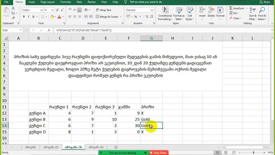Click the Format Painter brush icon
275x155 pixels.
tap(13, 18)
